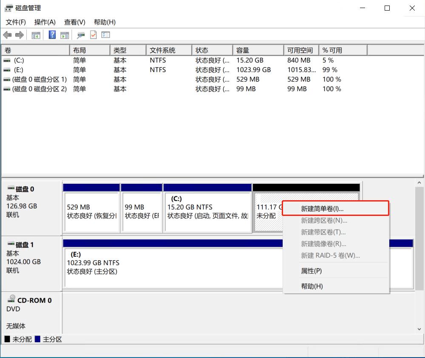425x358 pixels.
Task: Click the checkmark document toolbar icon
Action: [x=93, y=35]
